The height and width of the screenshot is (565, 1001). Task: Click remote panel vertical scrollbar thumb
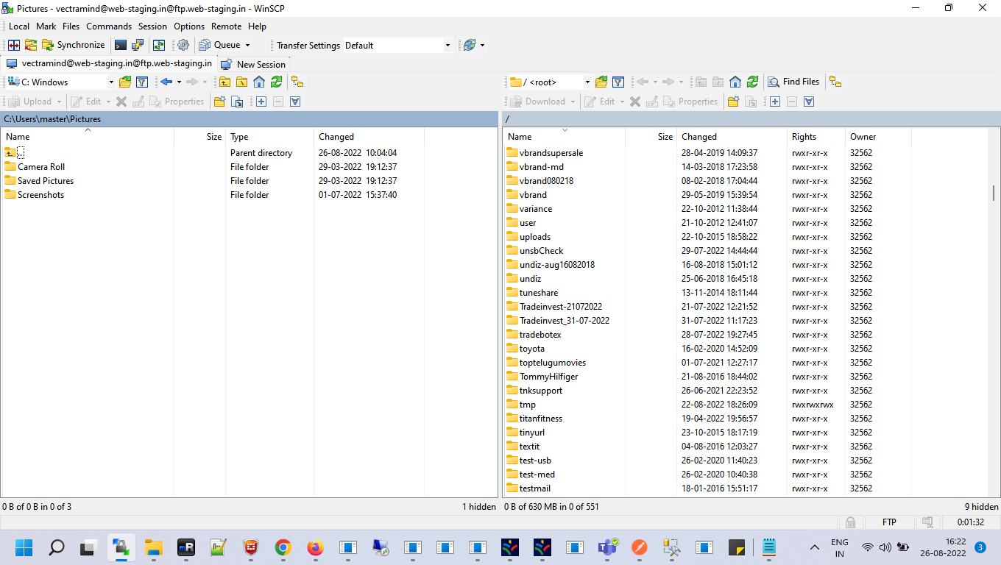tap(994, 193)
